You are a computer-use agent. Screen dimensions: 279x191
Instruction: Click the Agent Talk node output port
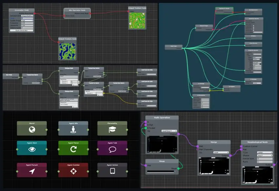(127, 149)
